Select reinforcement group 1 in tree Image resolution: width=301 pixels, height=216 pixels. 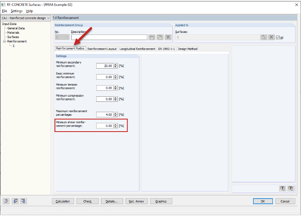[x=13, y=46]
